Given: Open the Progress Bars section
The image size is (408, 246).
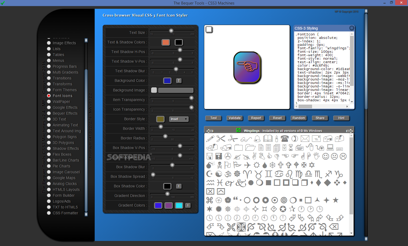Looking at the screenshot, I should tap(65, 66).
